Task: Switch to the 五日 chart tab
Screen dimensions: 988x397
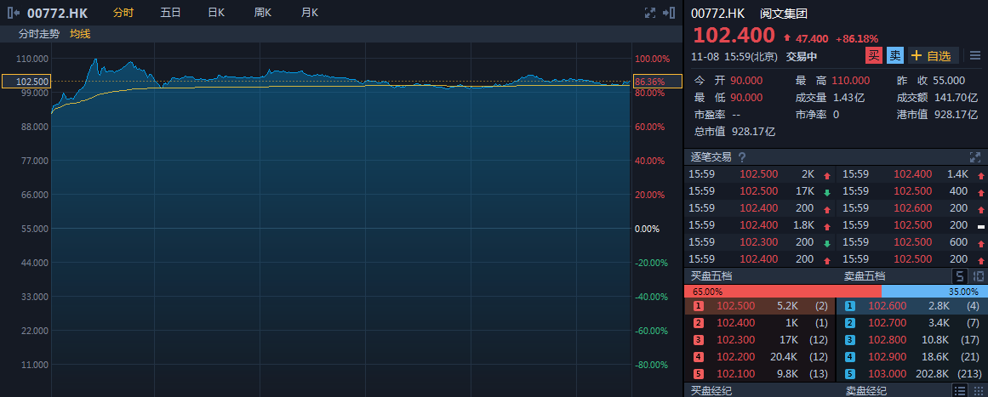Action: [170, 13]
